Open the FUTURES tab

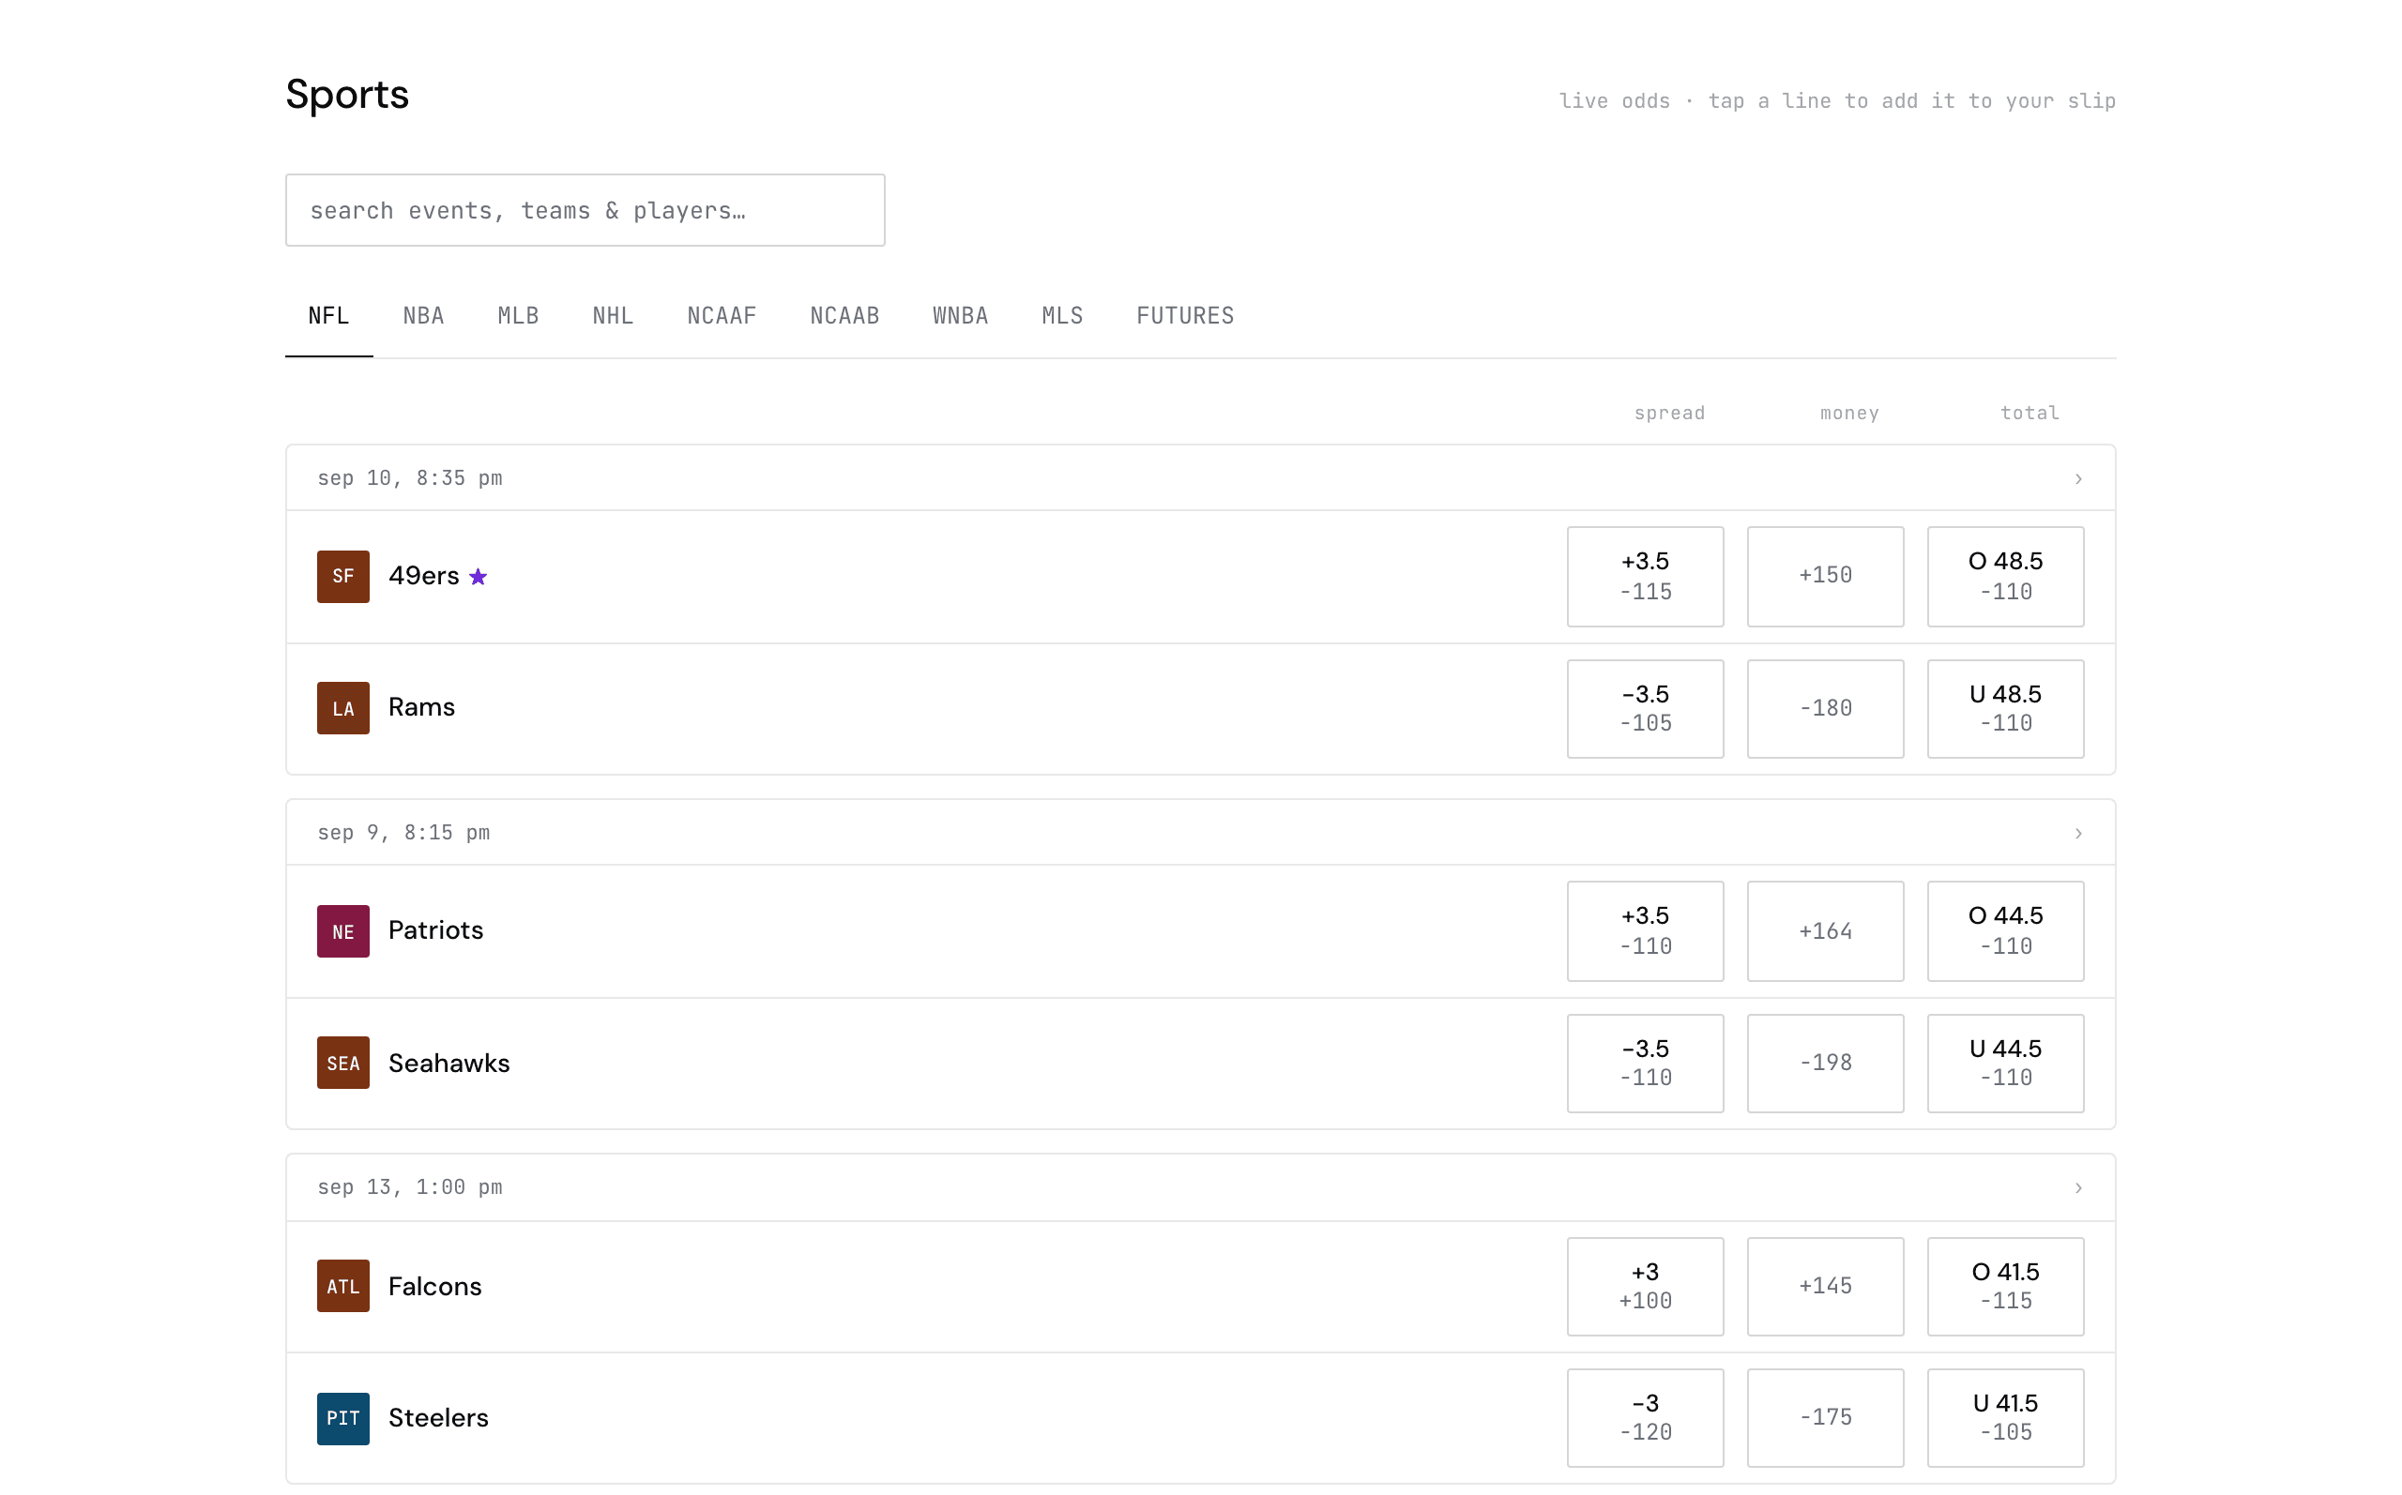tap(1185, 316)
